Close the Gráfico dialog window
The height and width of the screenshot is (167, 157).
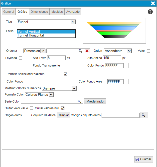click(x=153, y=3)
